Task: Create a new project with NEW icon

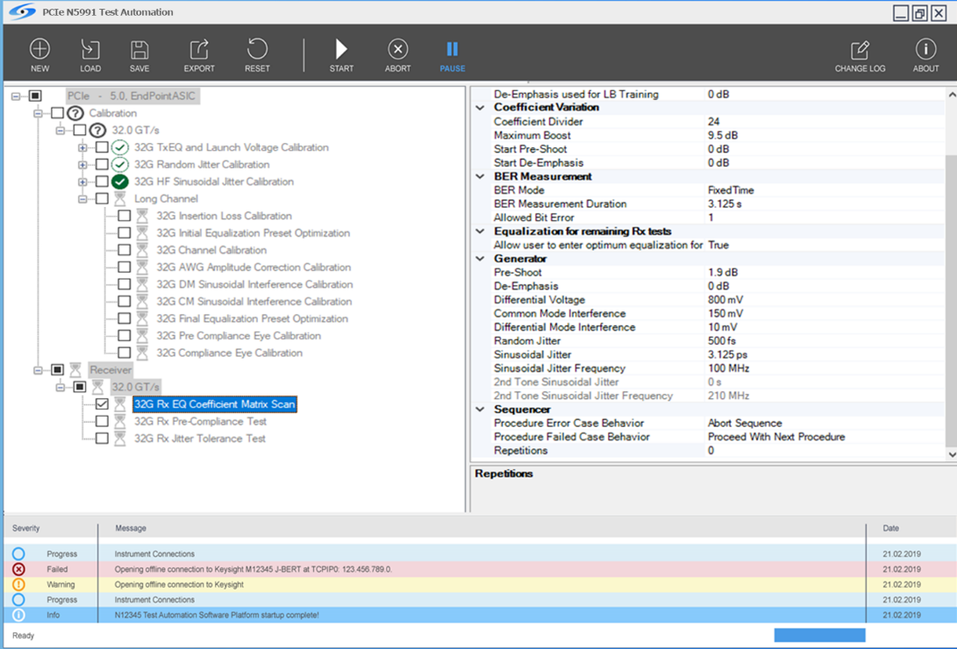Action: (x=39, y=55)
